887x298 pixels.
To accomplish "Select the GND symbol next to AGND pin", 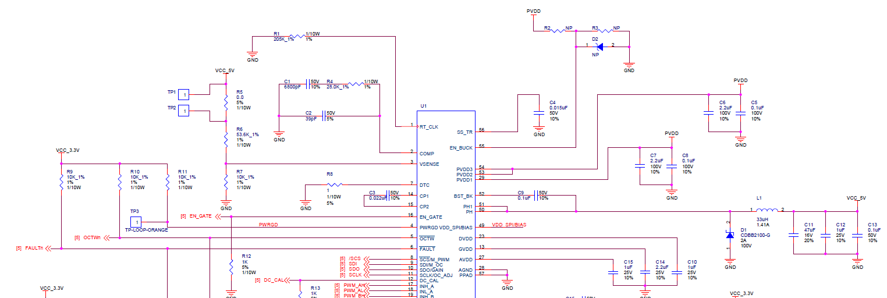I will tap(508, 282).
